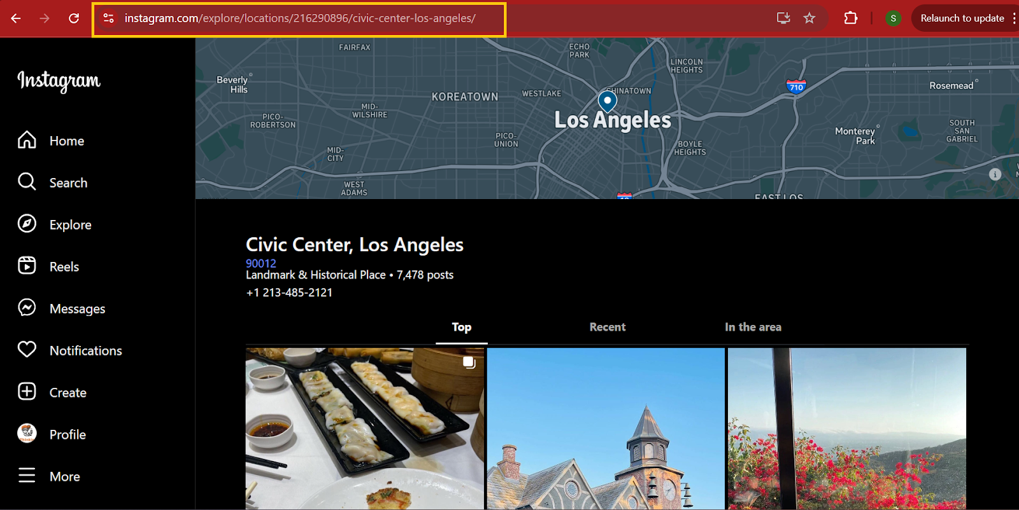Open the Notifications label in the sidebar
The image size is (1019, 510).
point(86,351)
